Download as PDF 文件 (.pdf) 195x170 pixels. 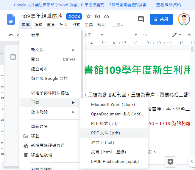pos(114,133)
